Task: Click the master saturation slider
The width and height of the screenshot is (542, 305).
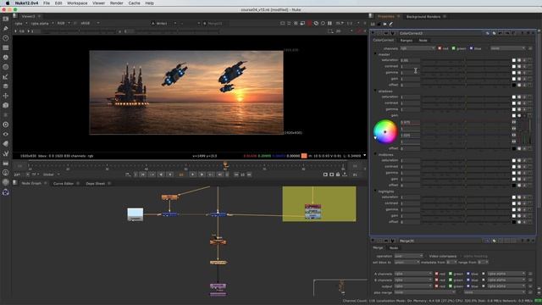Action: pos(466,60)
